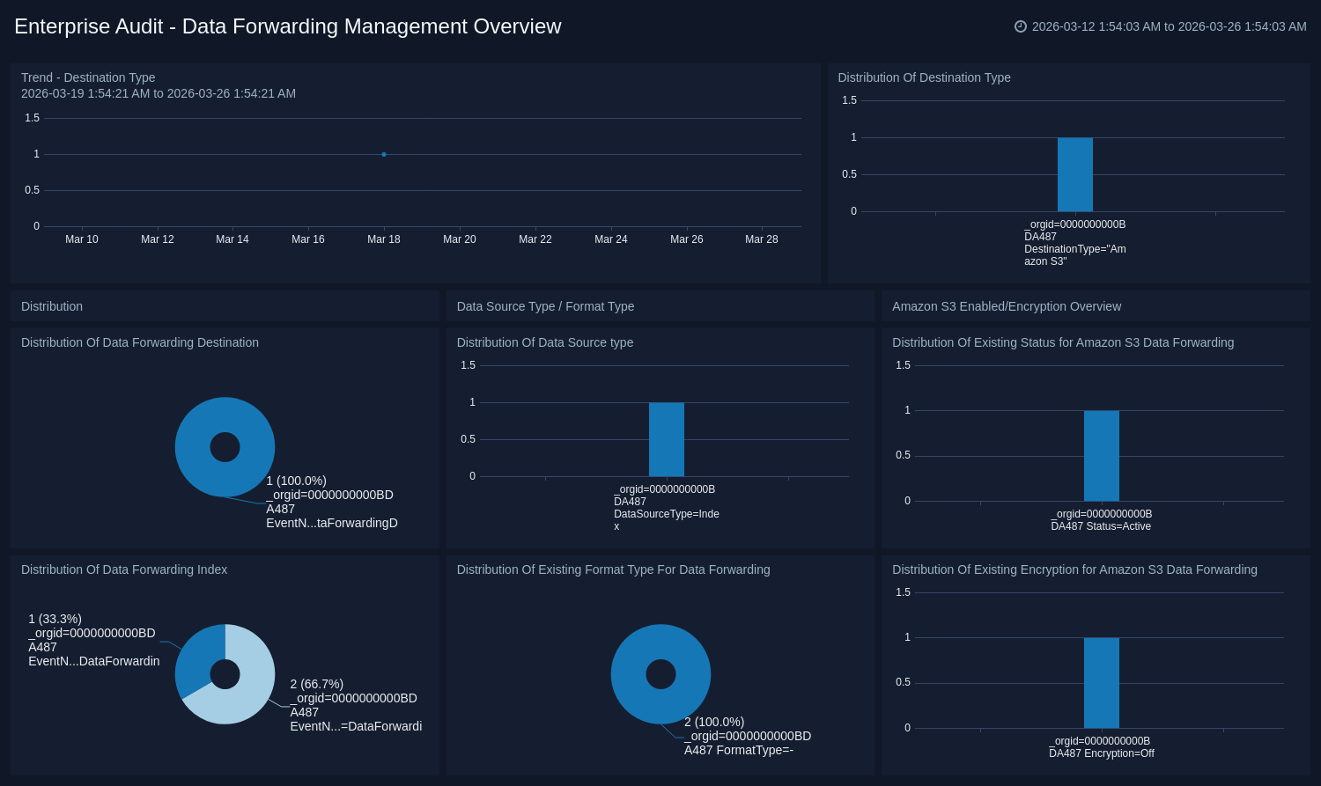Screen dimensions: 1321x786
Task: Click the Data Source Type / Format Type header
Action: point(545,306)
